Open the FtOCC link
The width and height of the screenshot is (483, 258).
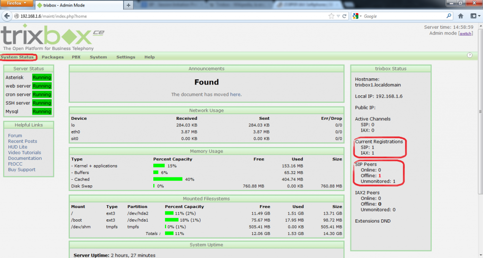[15, 164]
